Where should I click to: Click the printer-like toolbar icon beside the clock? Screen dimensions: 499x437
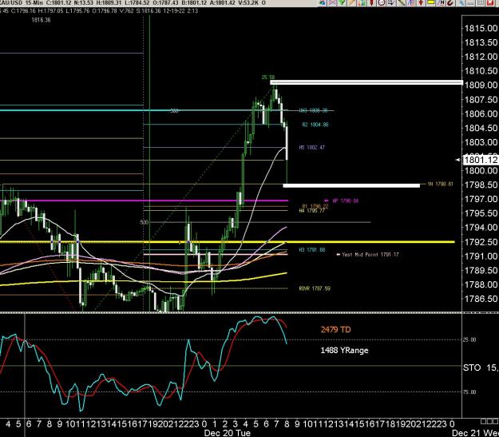tap(391, 2)
